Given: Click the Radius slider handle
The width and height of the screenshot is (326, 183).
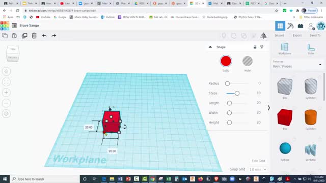Looking at the screenshot, I should point(227,83).
